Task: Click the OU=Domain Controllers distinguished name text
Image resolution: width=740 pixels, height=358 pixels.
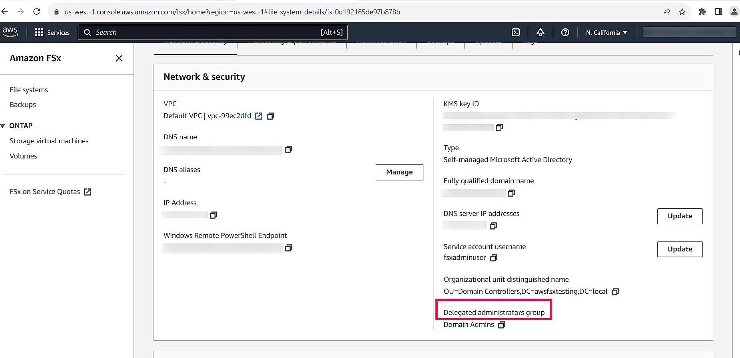Action: [525, 291]
